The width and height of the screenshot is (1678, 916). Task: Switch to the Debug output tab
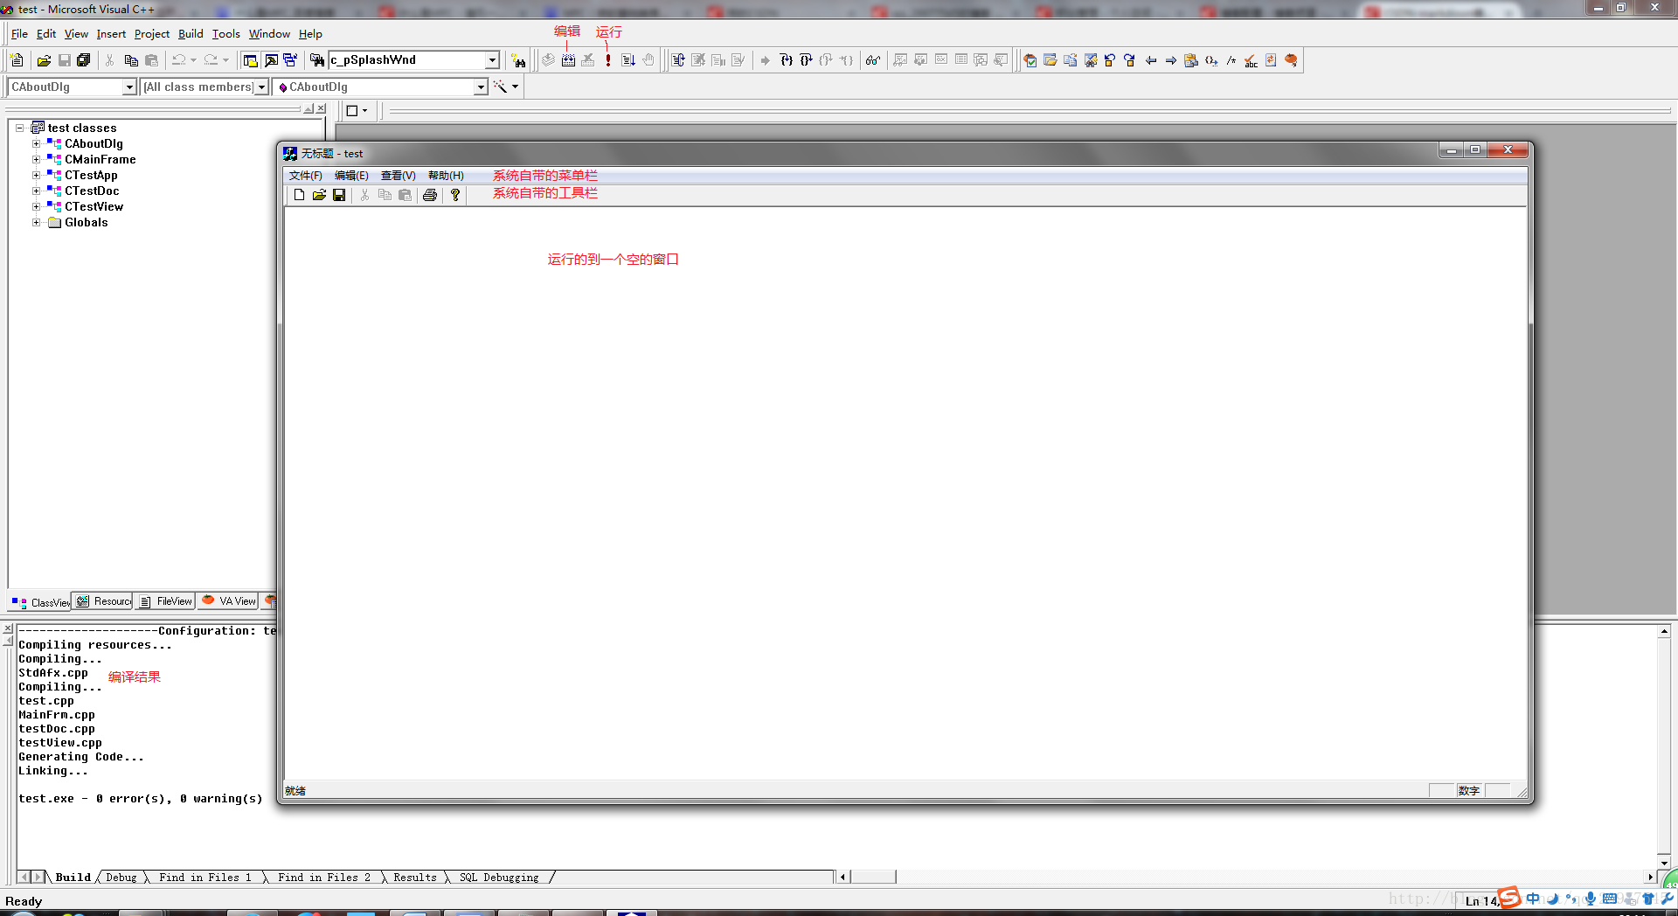tap(121, 878)
